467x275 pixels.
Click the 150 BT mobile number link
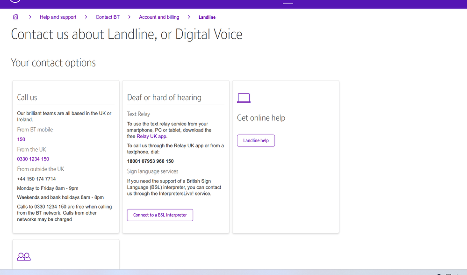click(x=21, y=139)
